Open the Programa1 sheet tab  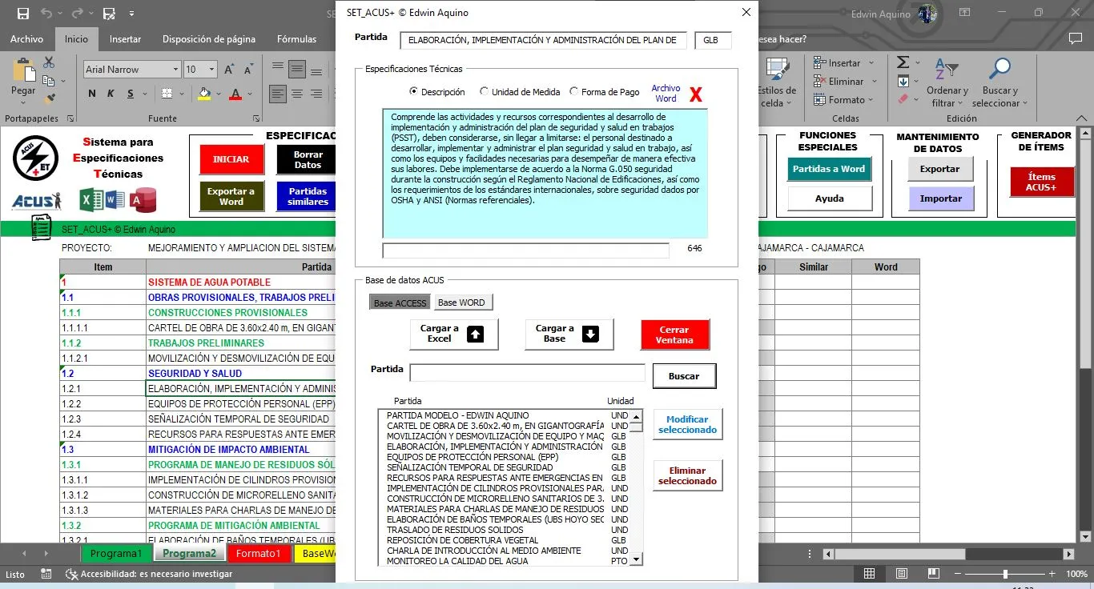point(115,554)
